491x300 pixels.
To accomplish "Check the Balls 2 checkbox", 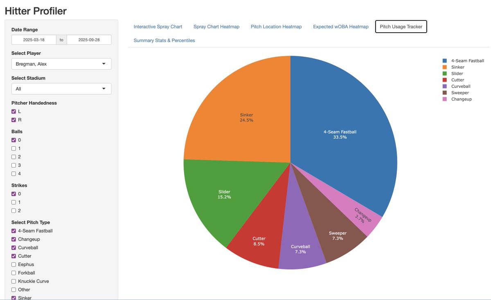I will point(14,157).
